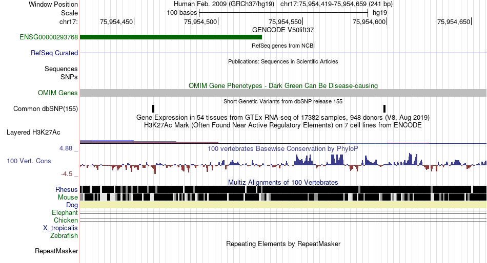Click the Scale label
The height and width of the screenshot is (263, 487).
point(69,13)
